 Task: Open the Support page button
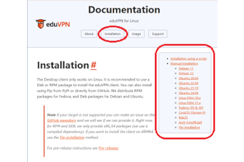pos(157,34)
